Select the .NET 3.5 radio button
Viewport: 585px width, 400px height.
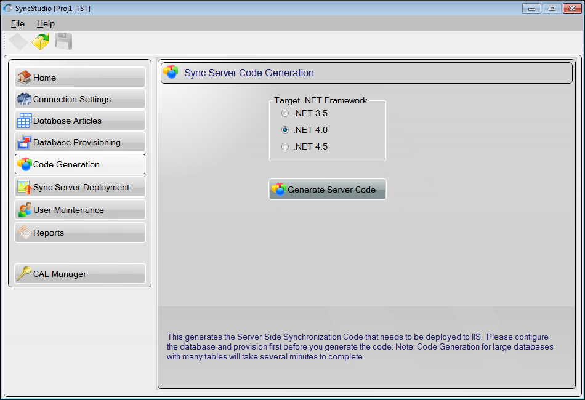point(285,113)
